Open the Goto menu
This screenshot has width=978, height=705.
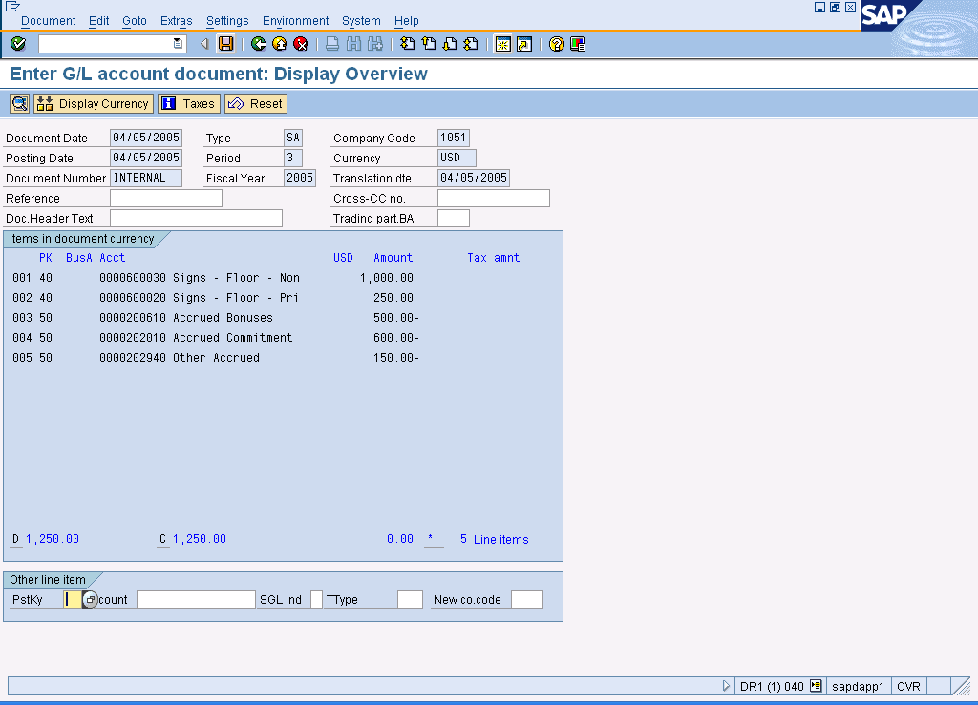[134, 21]
